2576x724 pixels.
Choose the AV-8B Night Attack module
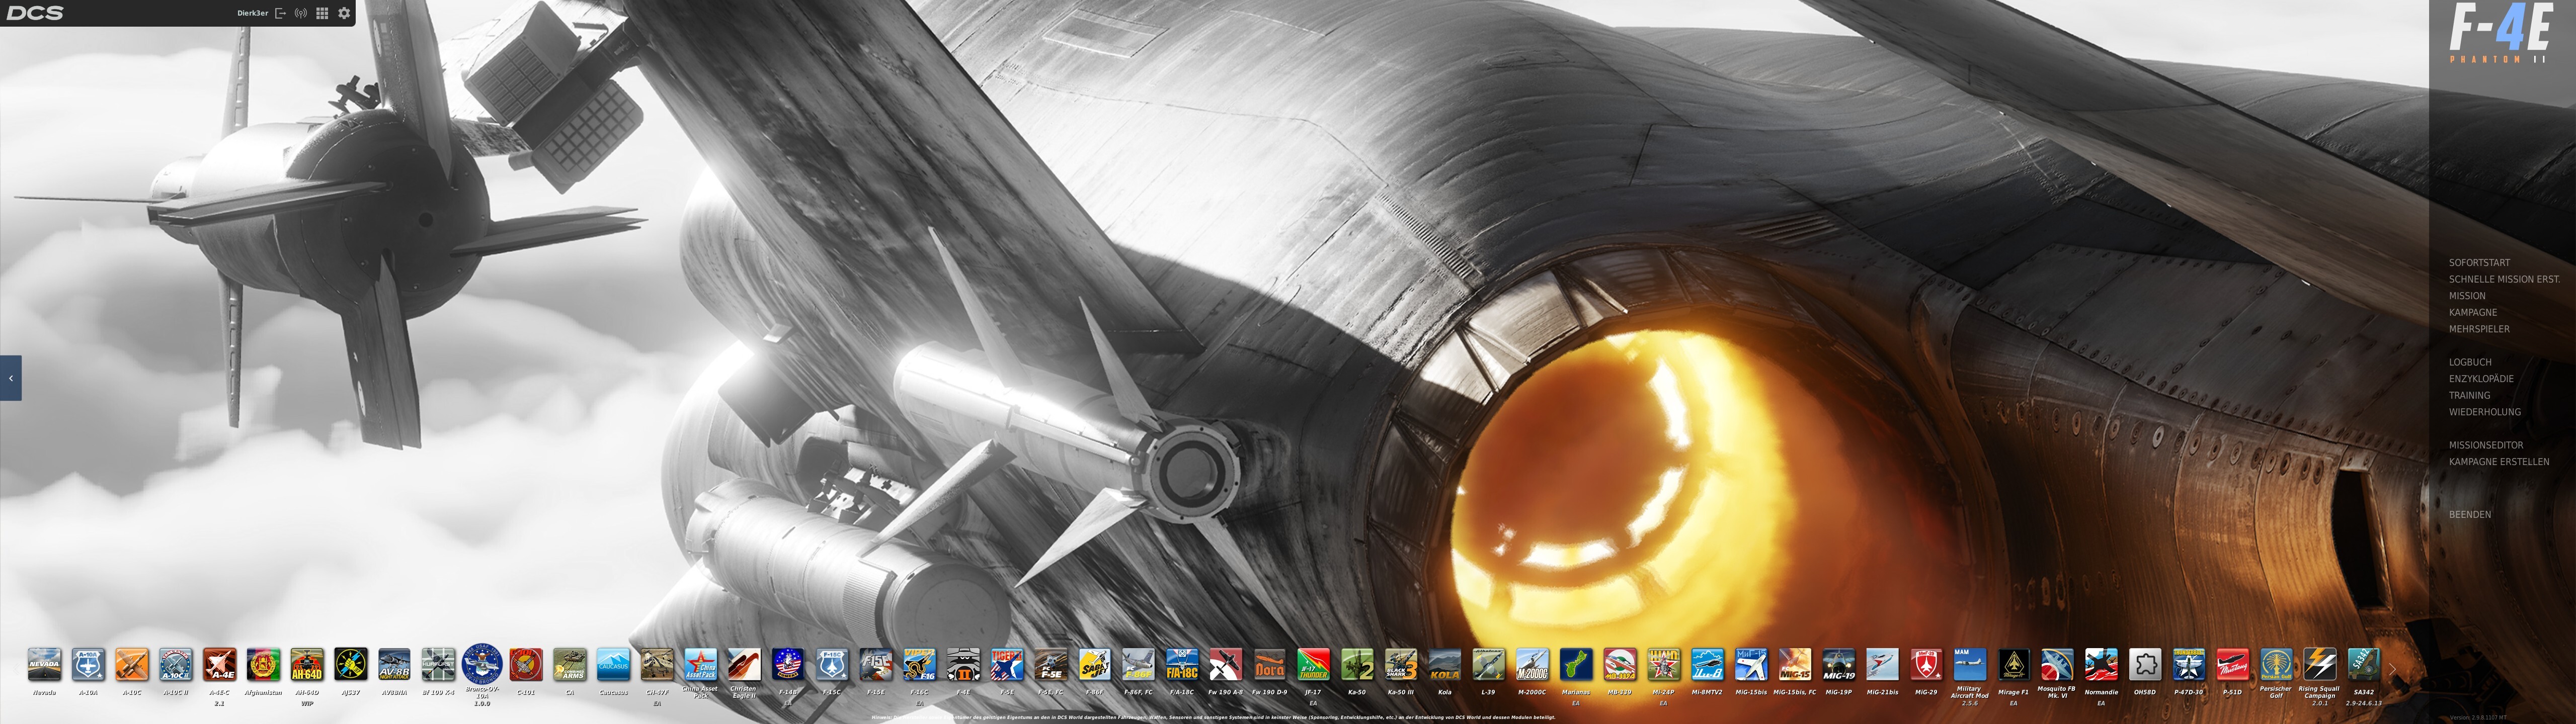pos(394,664)
